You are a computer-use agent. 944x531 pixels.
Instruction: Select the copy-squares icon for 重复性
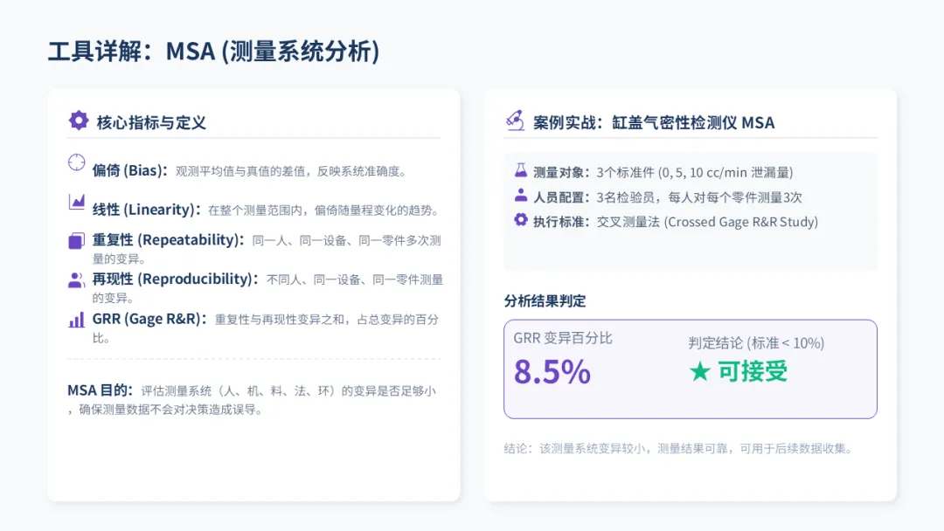click(x=77, y=241)
